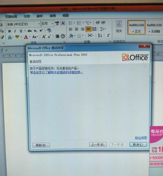The image size is (163, 176).
Task: Click the borders grid icon
Action: coord(79,36)
